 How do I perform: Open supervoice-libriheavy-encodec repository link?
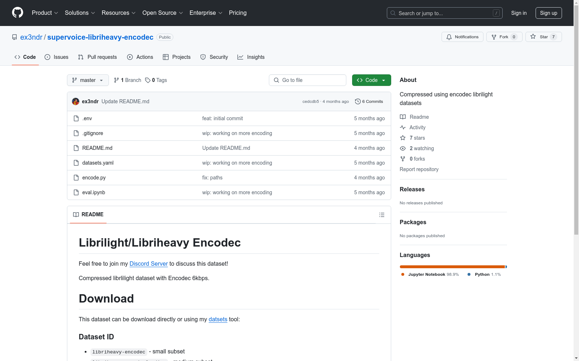(100, 37)
